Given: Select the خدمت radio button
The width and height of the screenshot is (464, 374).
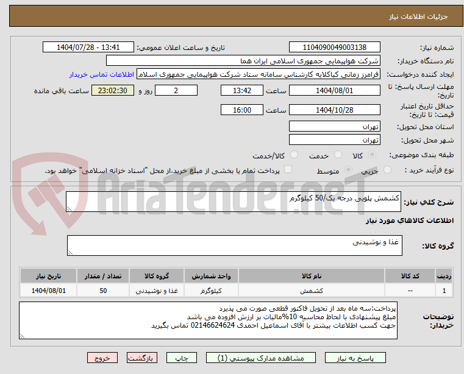Looking at the screenshot, I should (338, 155).
